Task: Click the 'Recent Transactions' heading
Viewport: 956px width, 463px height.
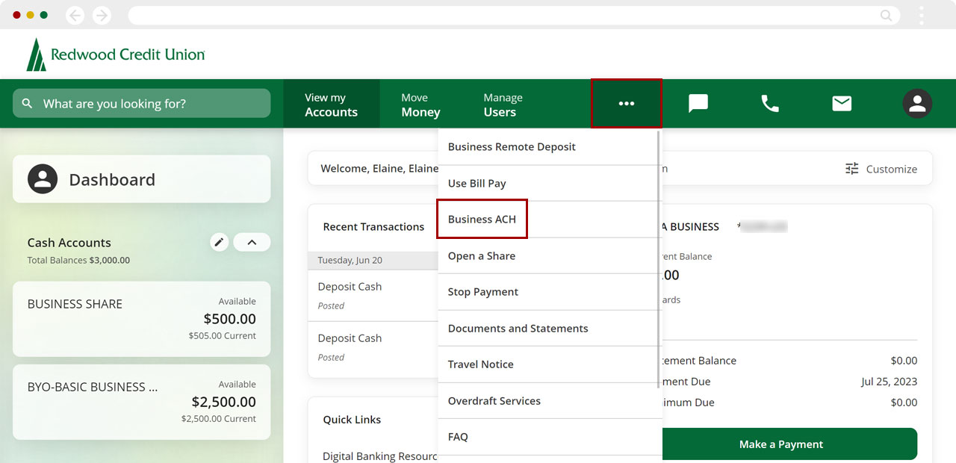Action: click(373, 227)
